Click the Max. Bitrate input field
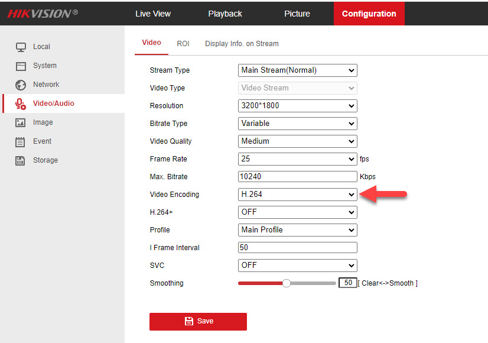This screenshot has width=488, height=343. pos(298,177)
